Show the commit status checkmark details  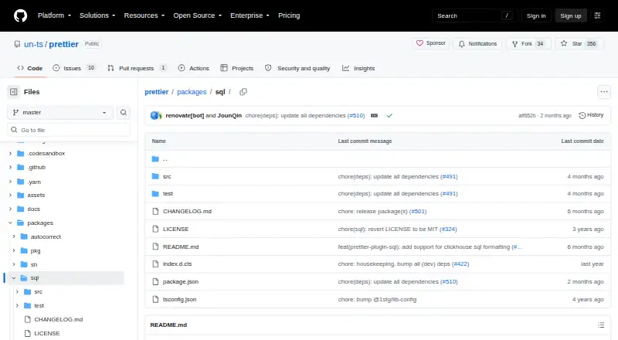click(x=389, y=116)
